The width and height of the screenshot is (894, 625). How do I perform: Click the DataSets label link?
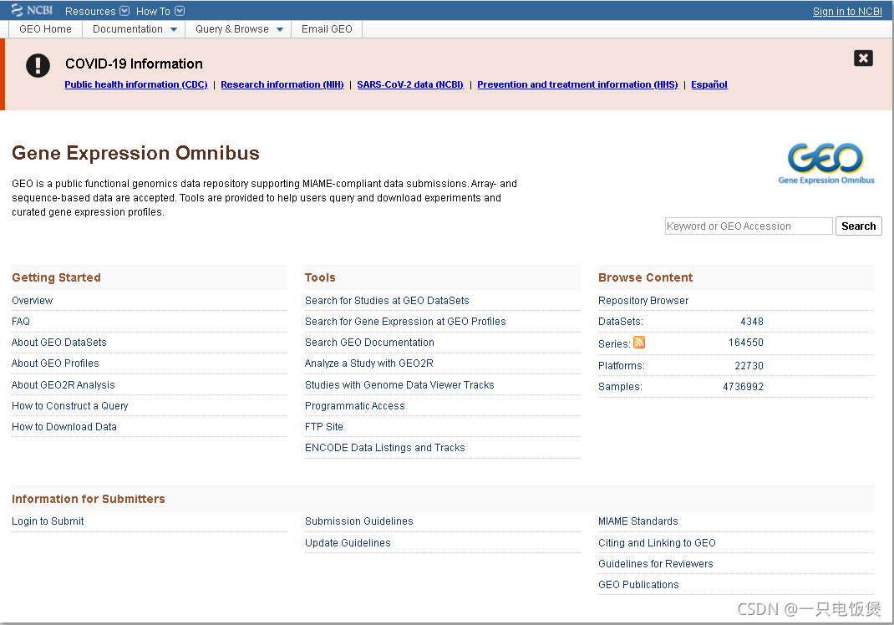[620, 322]
